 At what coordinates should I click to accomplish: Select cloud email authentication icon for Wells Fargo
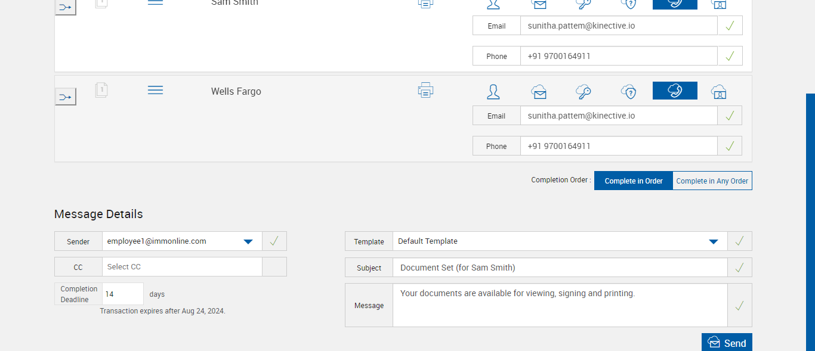pos(539,92)
